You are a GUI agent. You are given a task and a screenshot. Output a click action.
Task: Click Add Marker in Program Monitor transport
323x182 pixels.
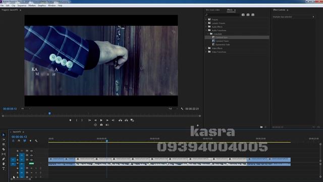point(70,120)
